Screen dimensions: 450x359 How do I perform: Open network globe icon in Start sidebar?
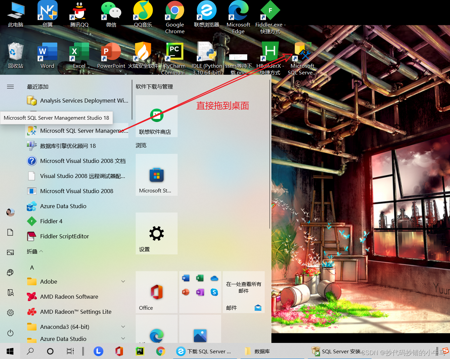(x=10, y=273)
